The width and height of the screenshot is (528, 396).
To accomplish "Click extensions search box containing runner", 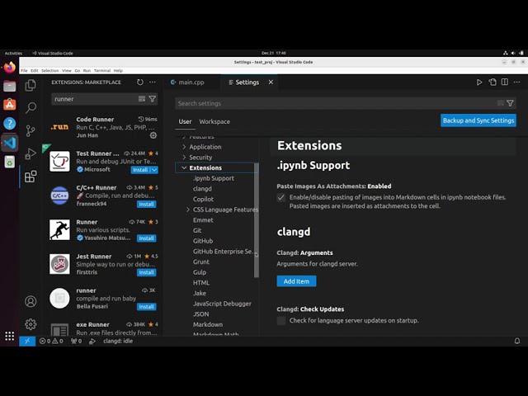I will 95,99.
